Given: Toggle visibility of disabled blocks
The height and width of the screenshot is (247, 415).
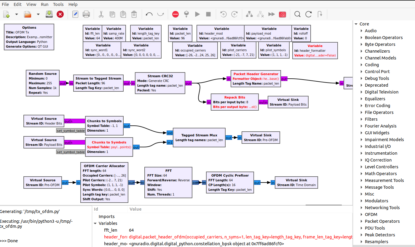Looking at the screenshot, I should point(282,14).
